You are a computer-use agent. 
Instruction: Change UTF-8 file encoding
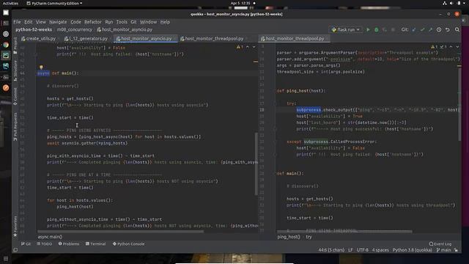(x=362, y=250)
